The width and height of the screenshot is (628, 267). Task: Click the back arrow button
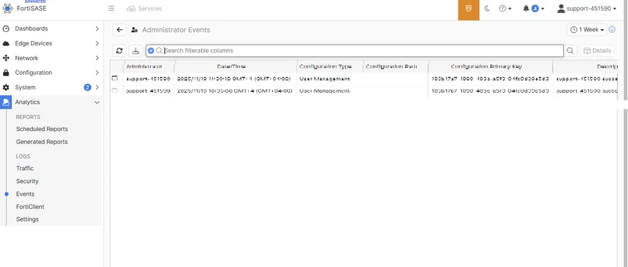coord(119,30)
